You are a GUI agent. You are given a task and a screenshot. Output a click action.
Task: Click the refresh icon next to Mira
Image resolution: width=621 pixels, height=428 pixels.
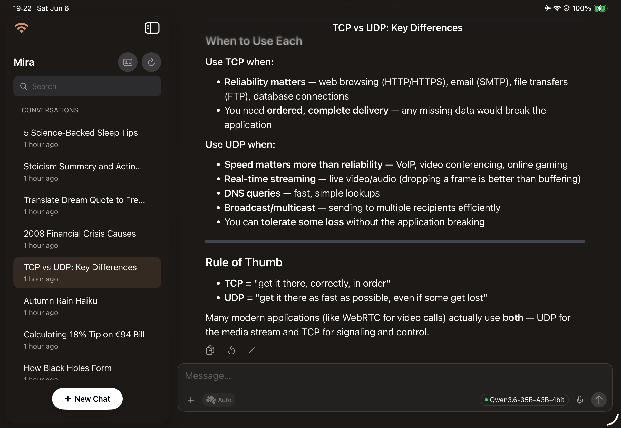click(151, 62)
